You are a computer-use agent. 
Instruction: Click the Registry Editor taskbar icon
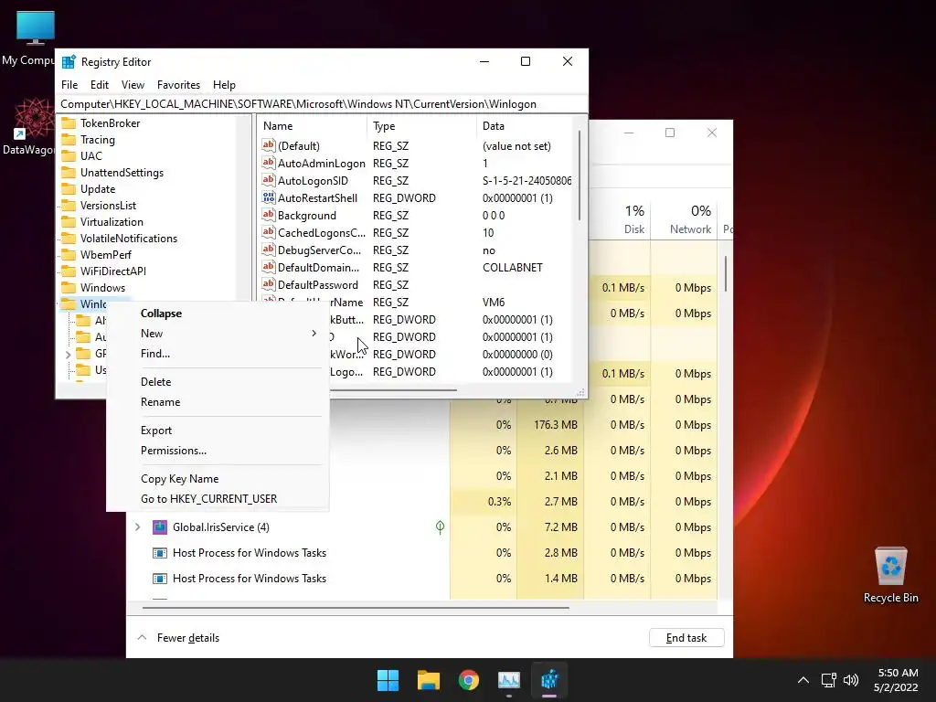(x=549, y=680)
